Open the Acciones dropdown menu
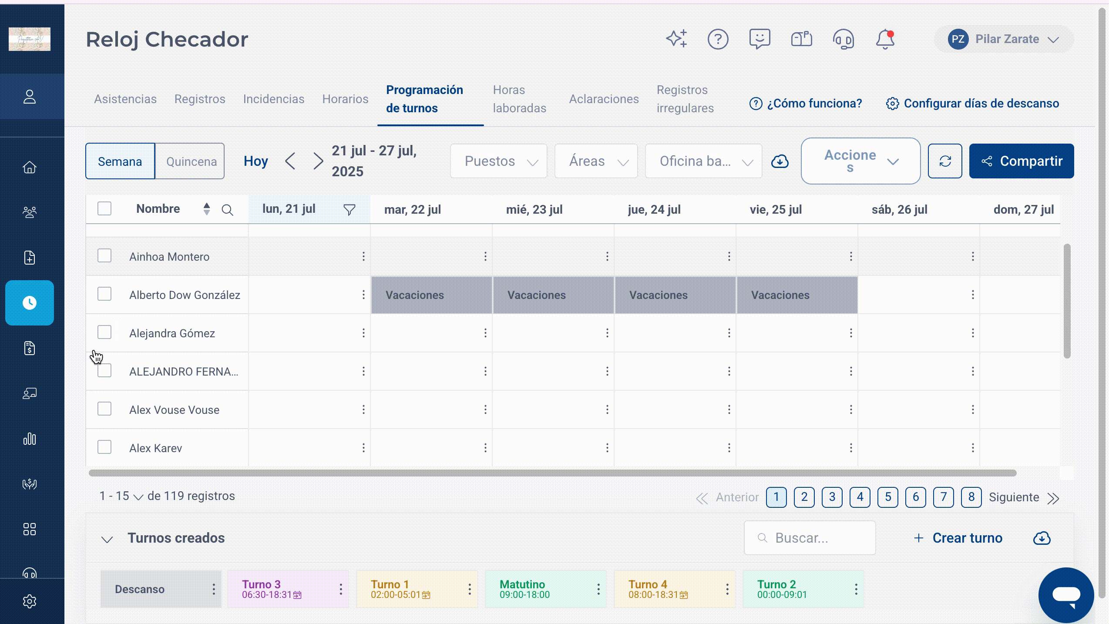The height and width of the screenshot is (624, 1109). tap(860, 161)
